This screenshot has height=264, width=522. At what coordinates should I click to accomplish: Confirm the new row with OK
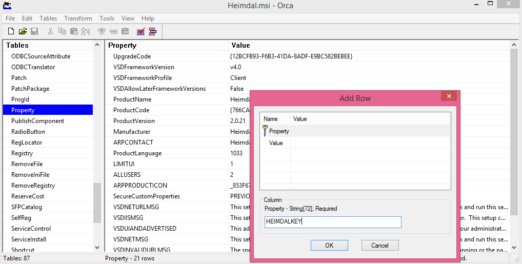[329, 246]
